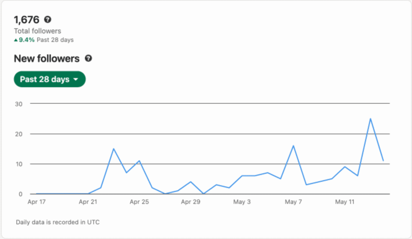The image size is (412, 239).
Task: Click the May 11 date label
Action: 345,202
